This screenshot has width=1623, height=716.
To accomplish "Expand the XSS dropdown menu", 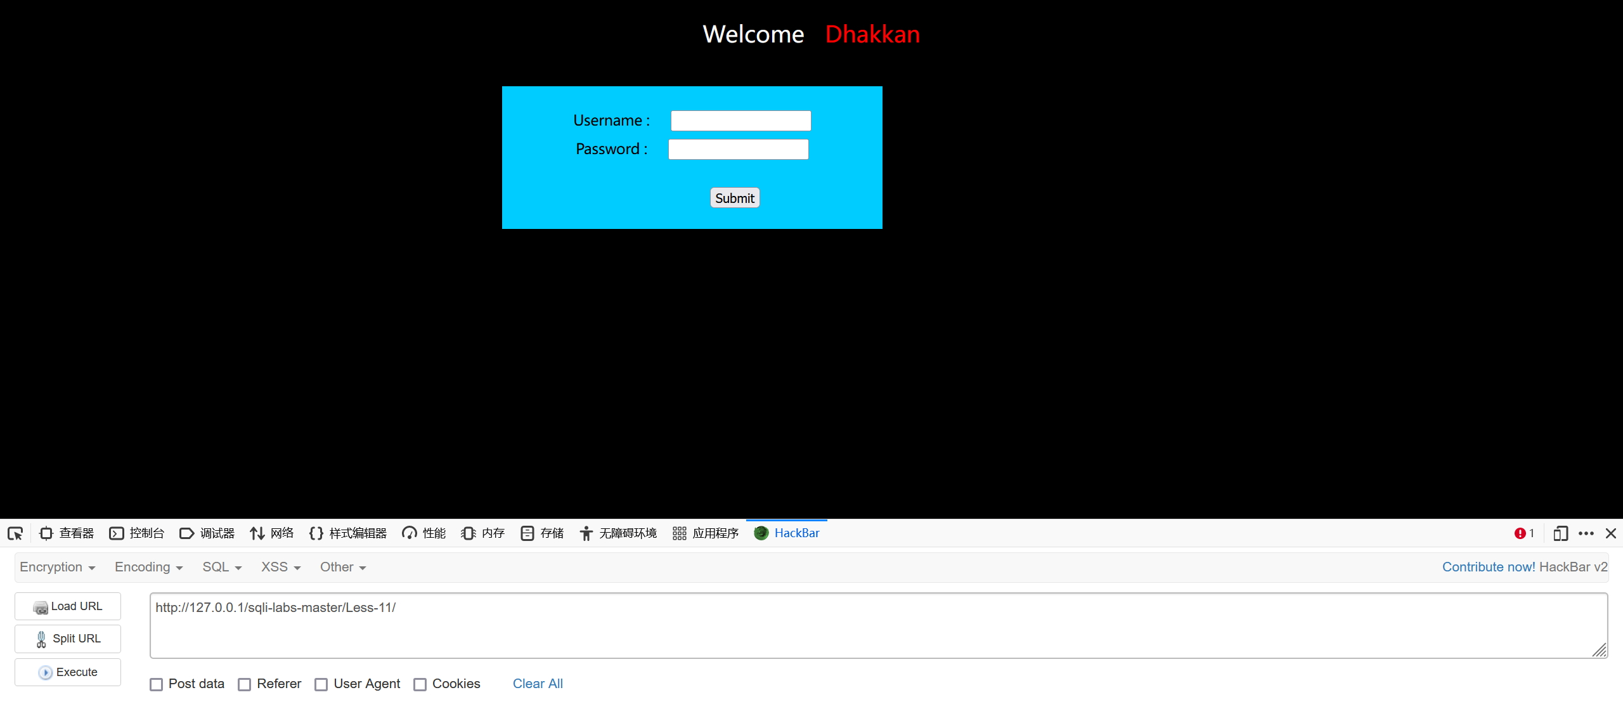I will (x=281, y=567).
